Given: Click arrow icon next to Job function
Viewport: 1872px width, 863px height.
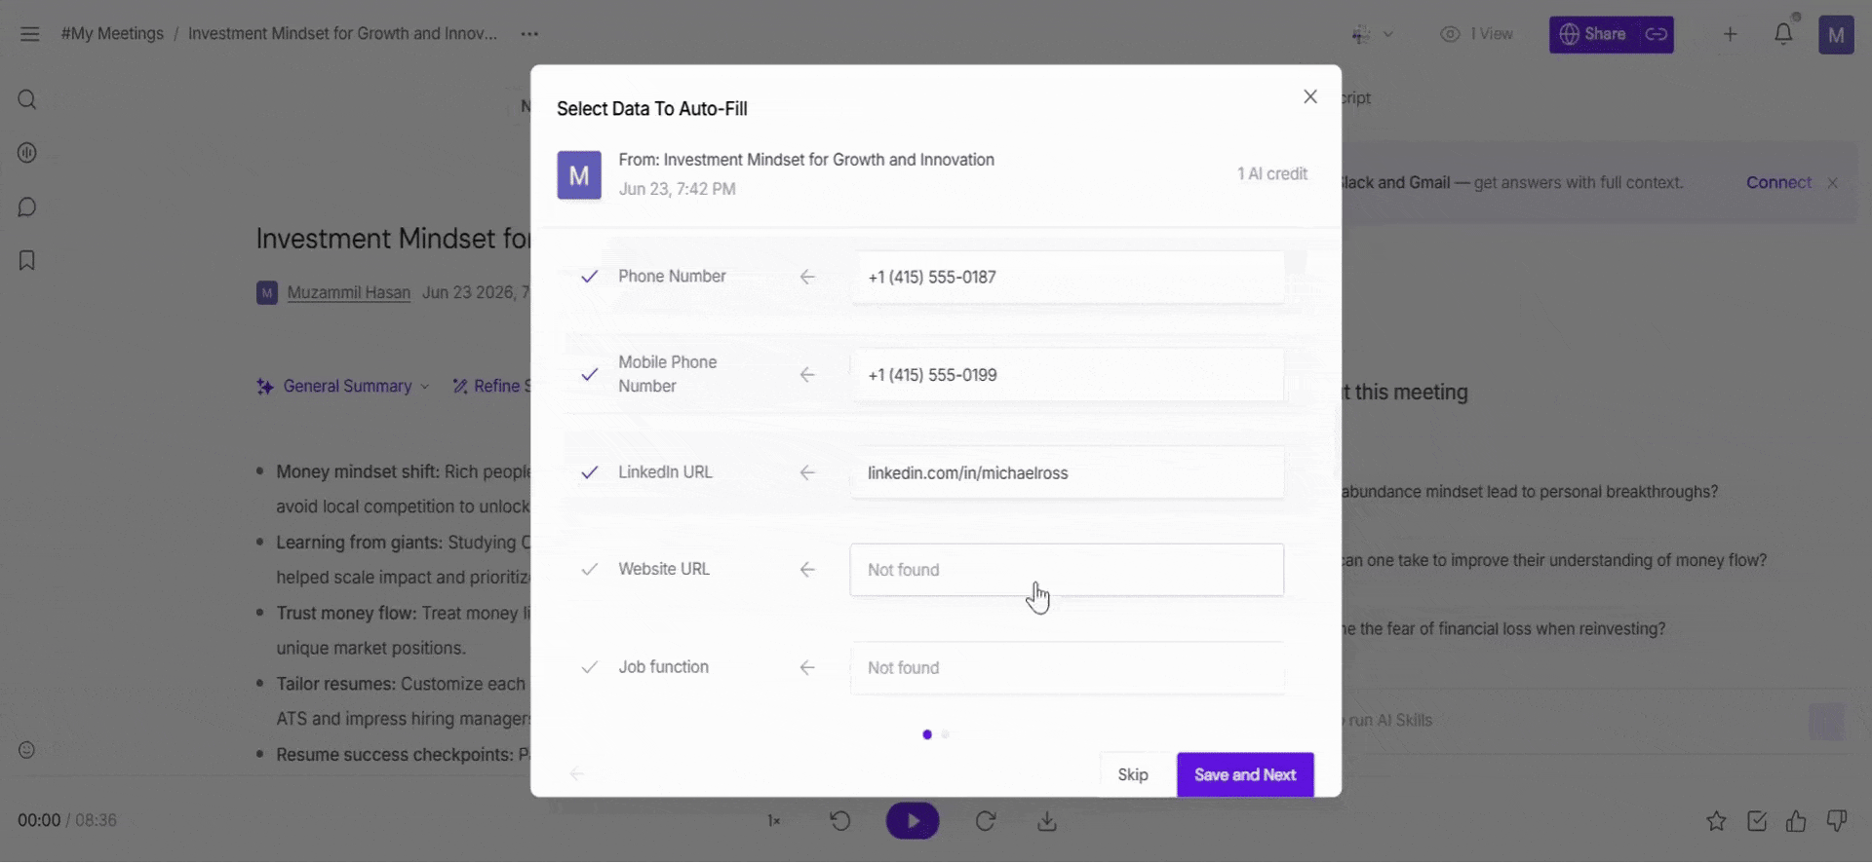Looking at the screenshot, I should [x=807, y=668].
